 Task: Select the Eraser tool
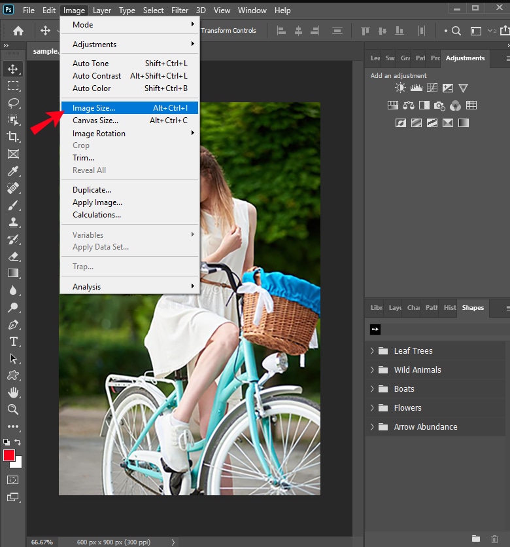pyautogui.click(x=13, y=256)
